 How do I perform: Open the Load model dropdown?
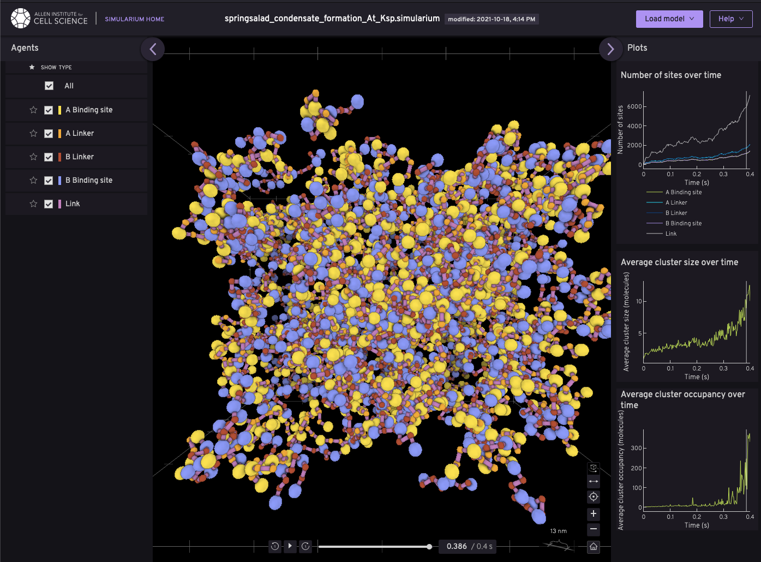point(669,19)
